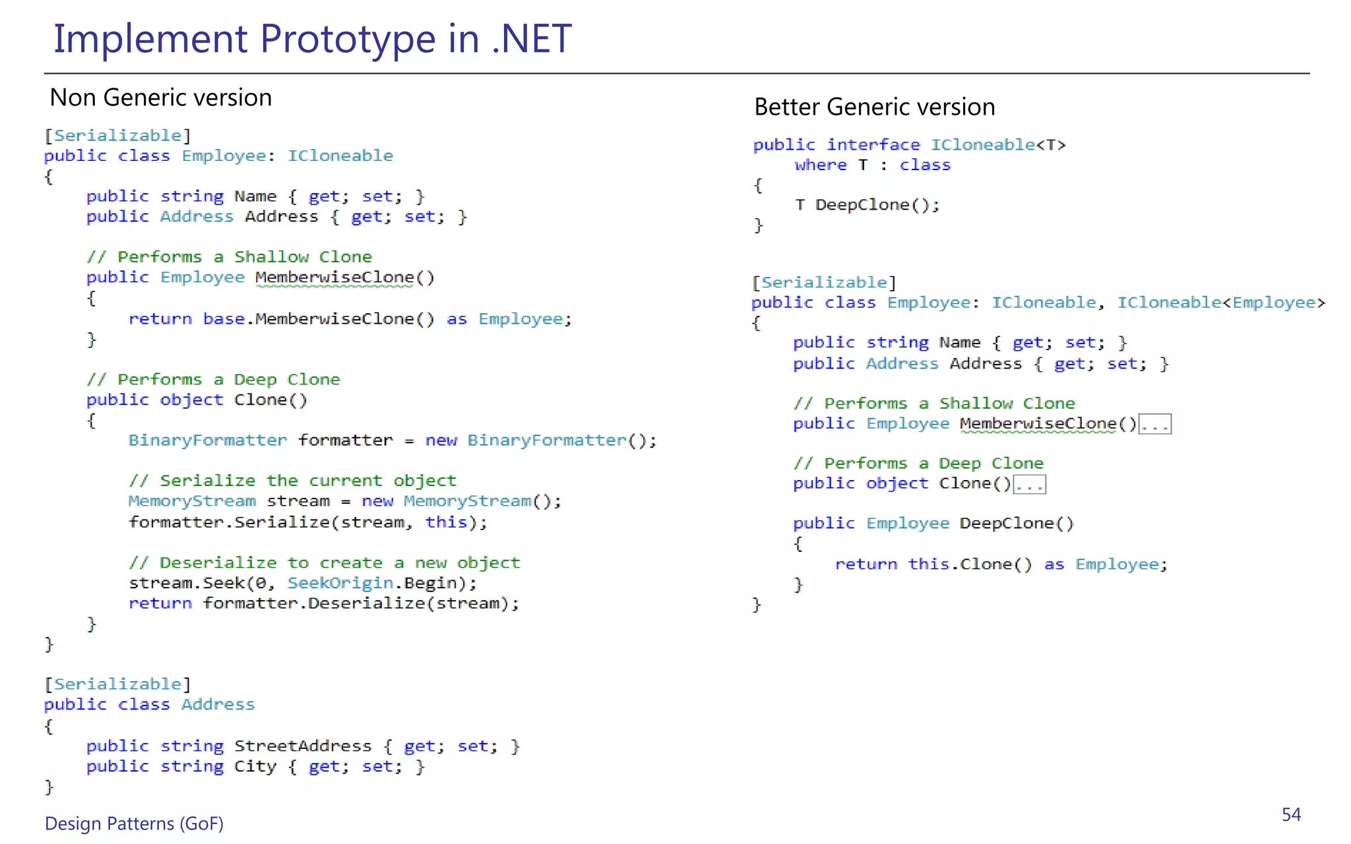The width and height of the screenshot is (1351, 844).
Task: Click the '// Performs a Shallow Clone' comment on left
Action: click(x=229, y=256)
